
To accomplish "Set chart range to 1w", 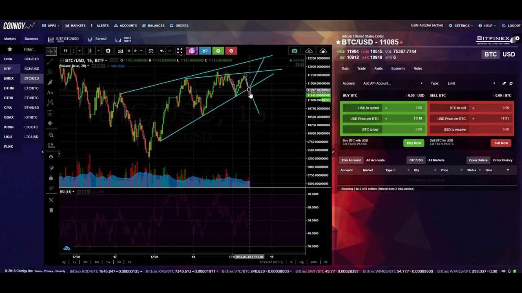I will pyautogui.click(x=108, y=262).
